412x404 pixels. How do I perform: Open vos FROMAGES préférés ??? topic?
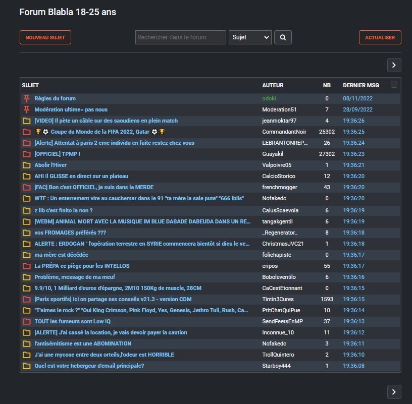(70, 233)
